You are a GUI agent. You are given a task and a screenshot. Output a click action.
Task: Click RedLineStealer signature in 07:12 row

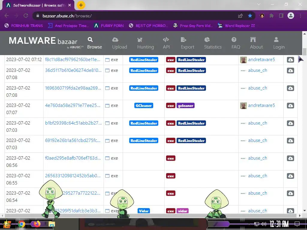[144, 60]
